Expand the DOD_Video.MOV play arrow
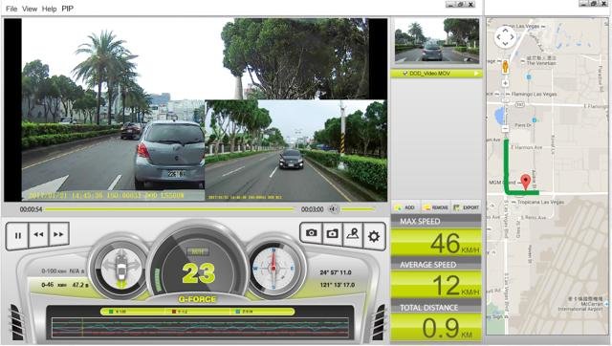The image size is (612, 346). click(x=476, y=74)
